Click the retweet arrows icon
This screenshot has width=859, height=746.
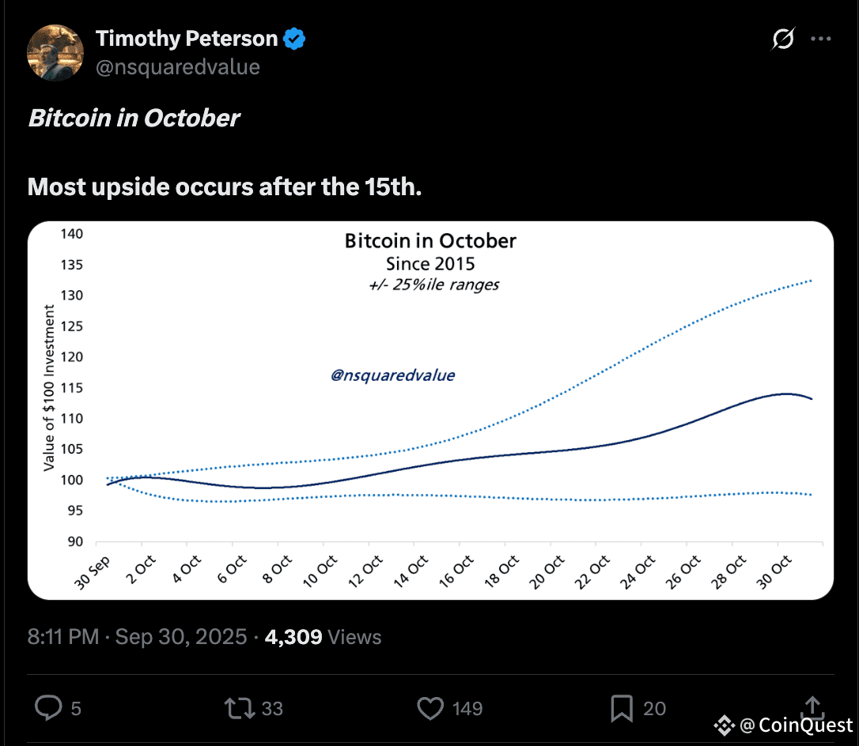[238, 708]
